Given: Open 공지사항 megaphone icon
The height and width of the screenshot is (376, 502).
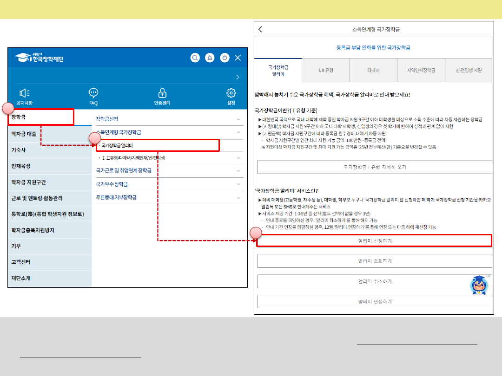Looking at the screenshot, I should (x=25, y=93).
